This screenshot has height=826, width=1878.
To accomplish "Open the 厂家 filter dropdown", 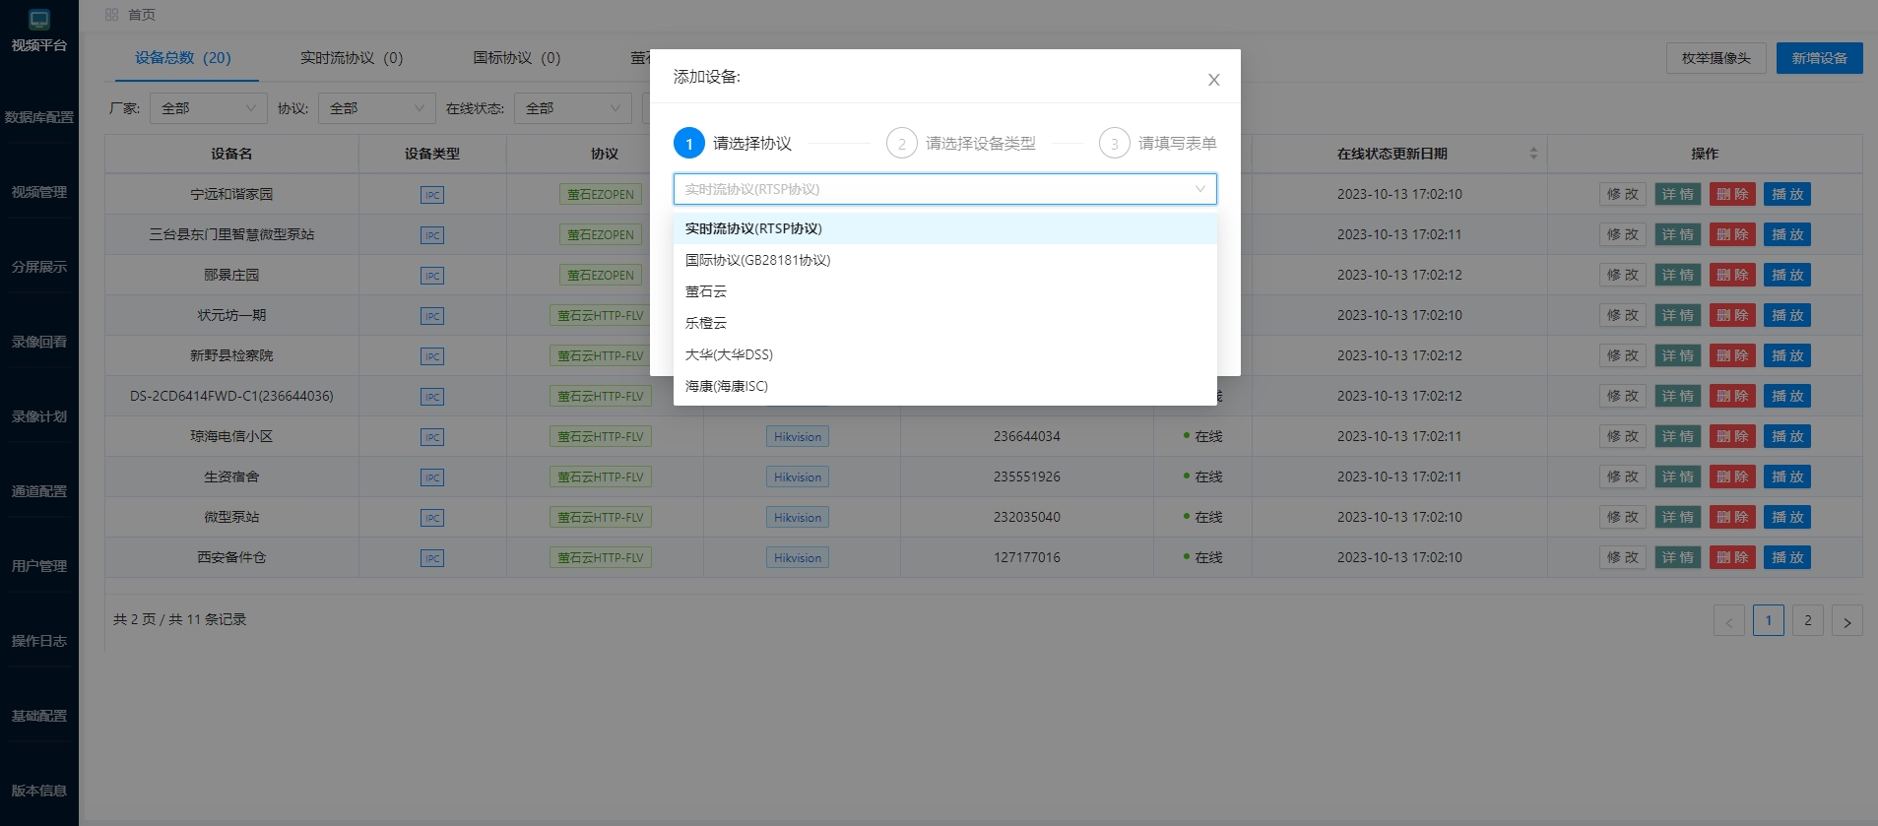I will (x=209, y=108).
